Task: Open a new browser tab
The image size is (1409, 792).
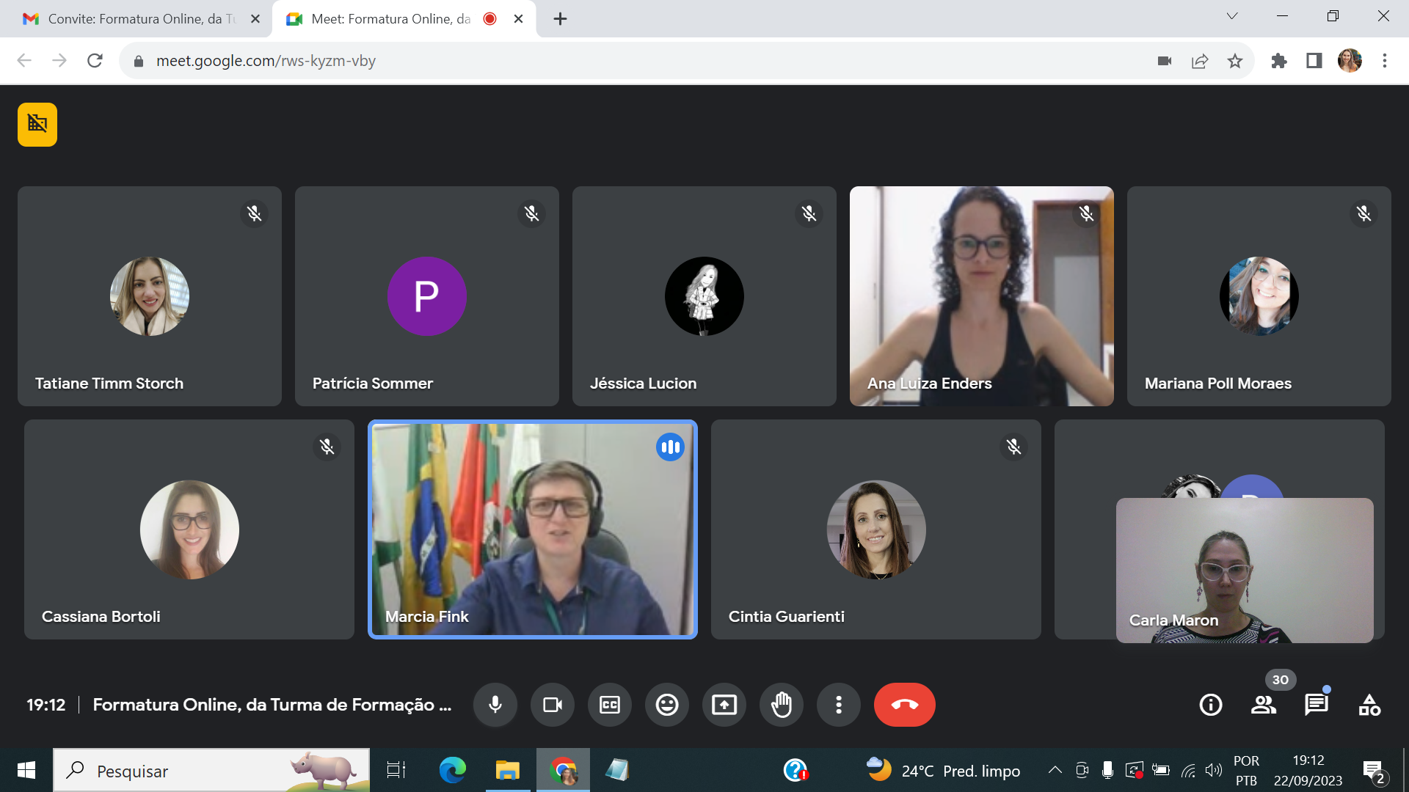Action: [x=560, y=19]
